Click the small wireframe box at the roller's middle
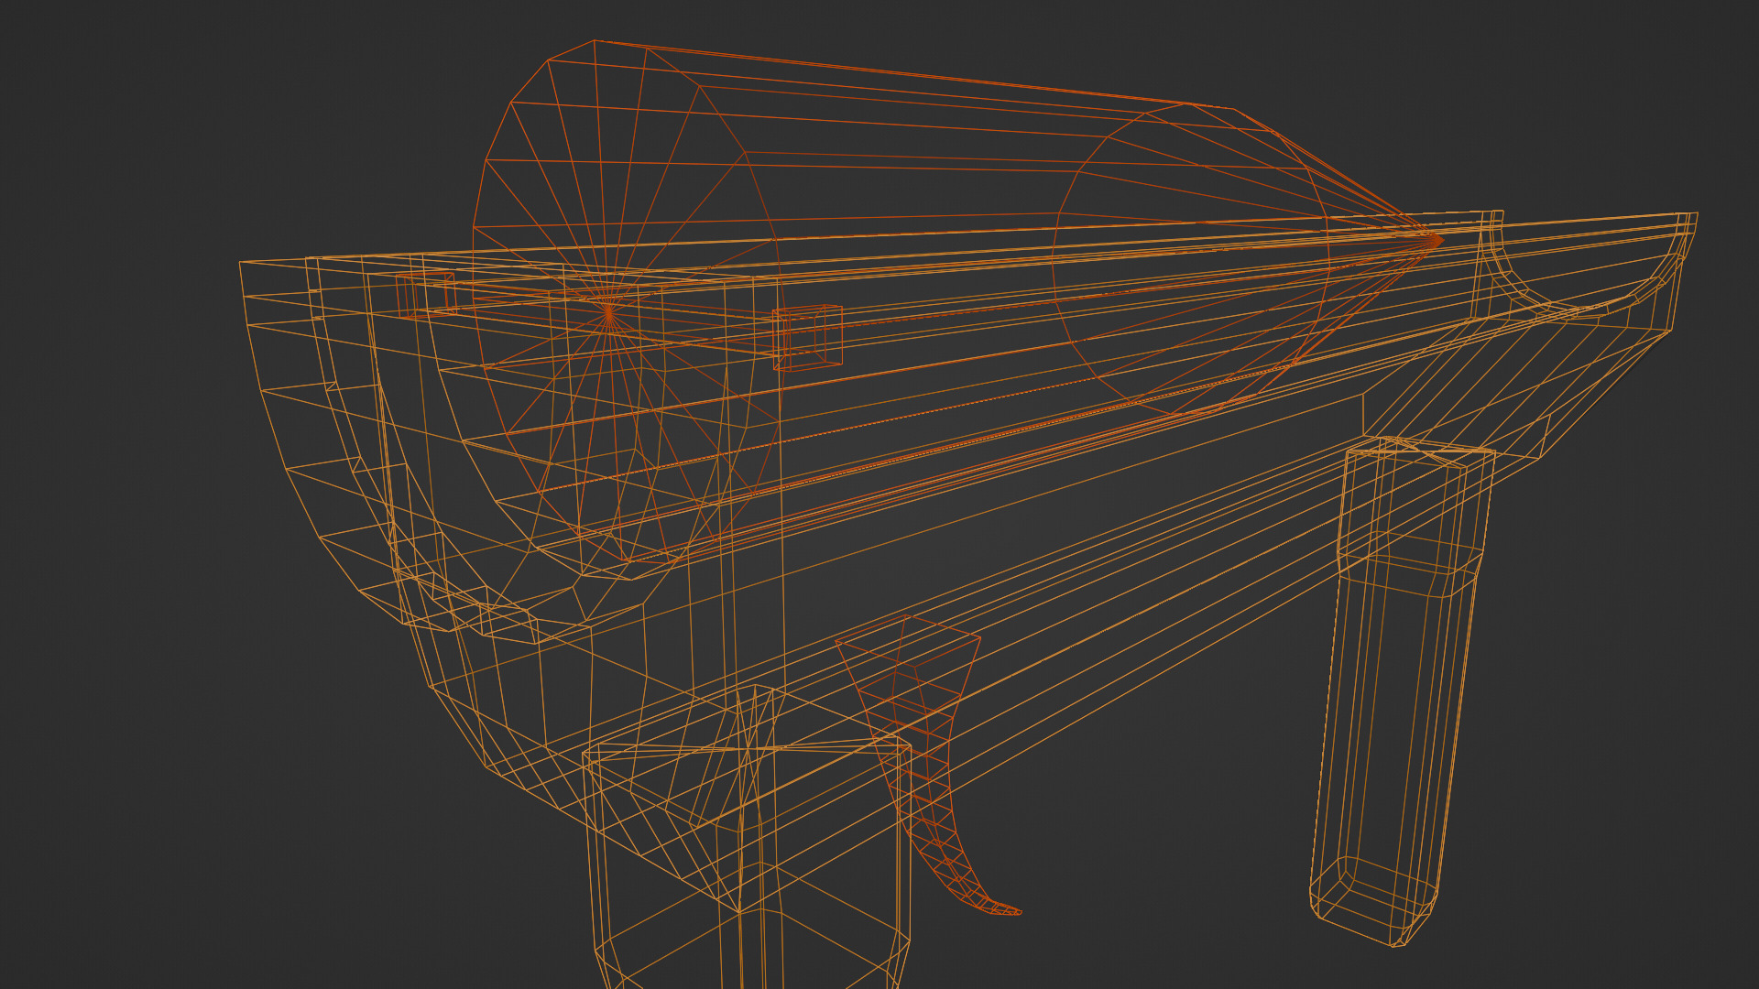The image size is (1759, 989). (x=807, y=338)
